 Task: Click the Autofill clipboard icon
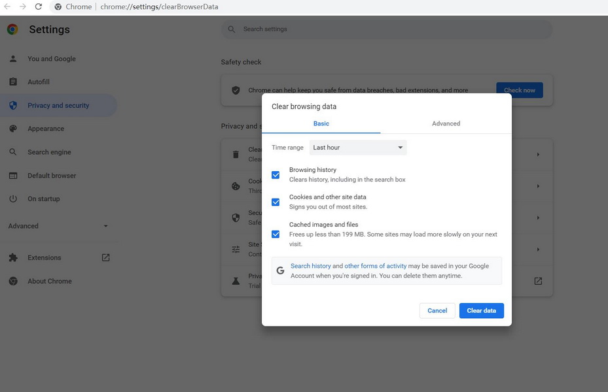pos(13,82)
